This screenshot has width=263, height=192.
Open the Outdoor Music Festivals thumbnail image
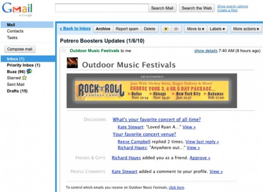(x=72, y=63)
